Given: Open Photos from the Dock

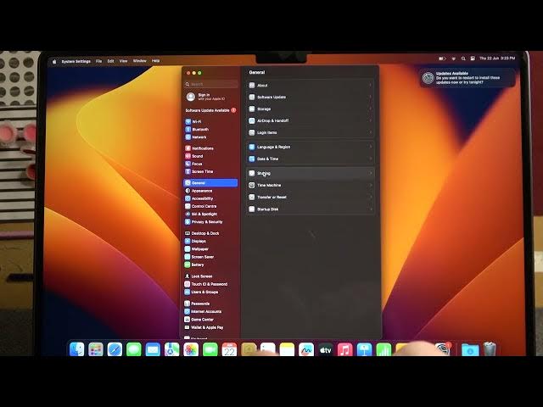Looking at the screenshot, I should click(x=191, y=349).
